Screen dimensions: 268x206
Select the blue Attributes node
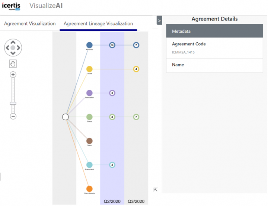(89, 45)
